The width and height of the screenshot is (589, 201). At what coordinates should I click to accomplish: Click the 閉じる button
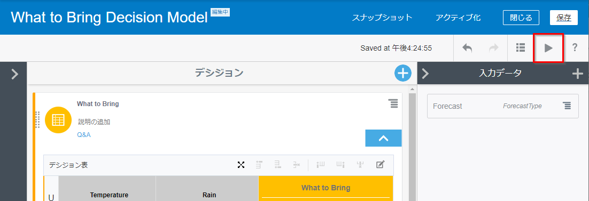coord(521,18)
